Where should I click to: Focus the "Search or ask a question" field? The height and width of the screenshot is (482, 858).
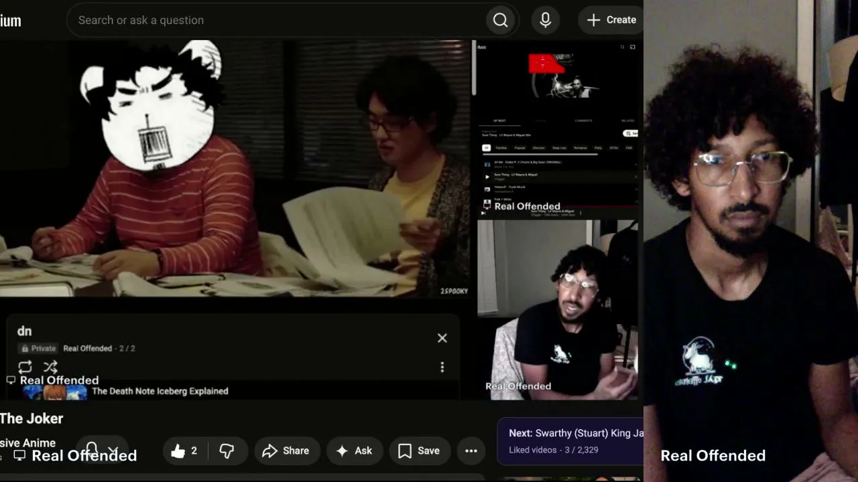click(x=276, y=20)
